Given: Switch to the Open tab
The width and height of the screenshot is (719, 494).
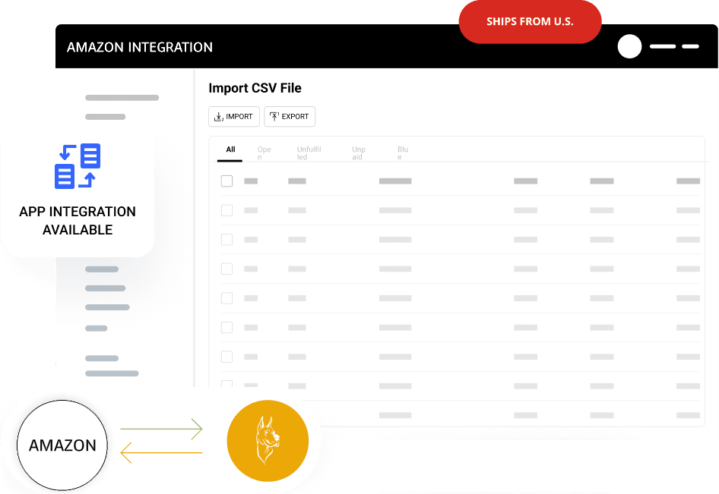Looking at the screenshot, I should tap(264, 153).
